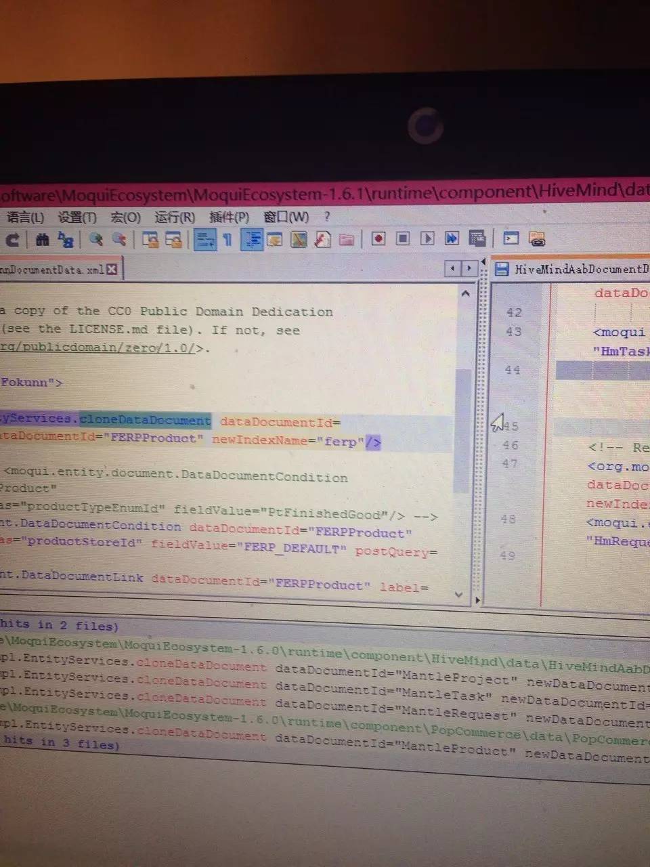
Task: Click the tab bar scroll-left arrow
Action: point(453,269)
